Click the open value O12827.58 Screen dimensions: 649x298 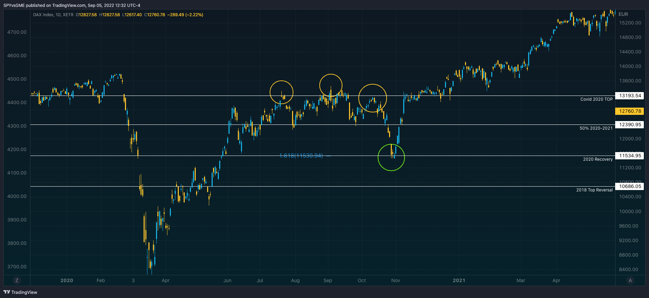[x=86, y=15]
